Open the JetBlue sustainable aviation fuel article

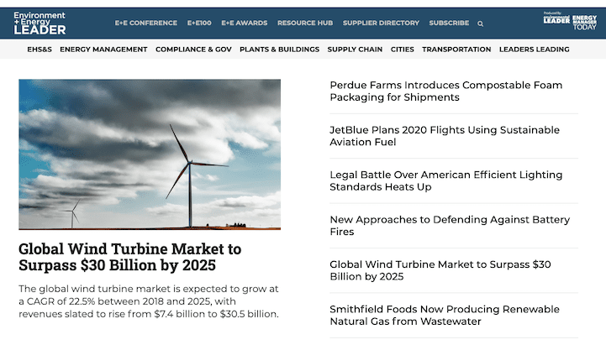(x=444, y=136)
